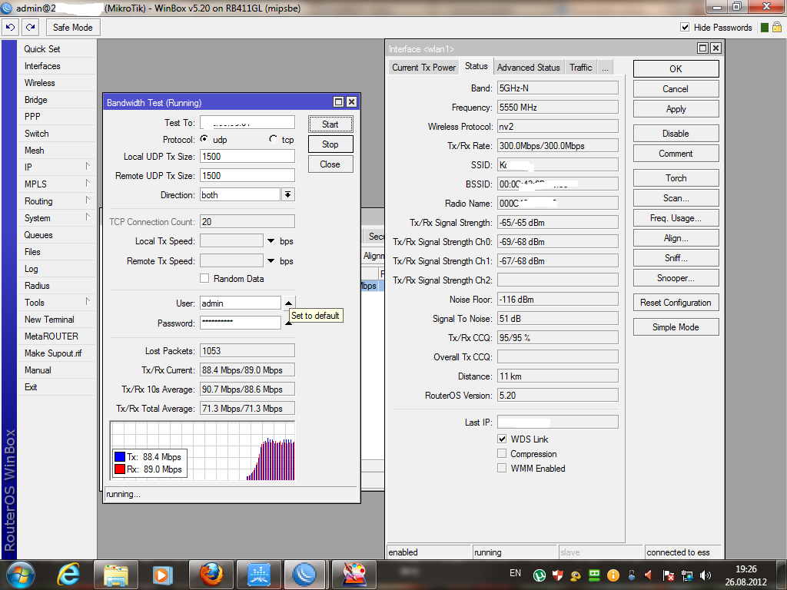
Task: Select the tcp protocol radio button
Action: pos(274,140)
